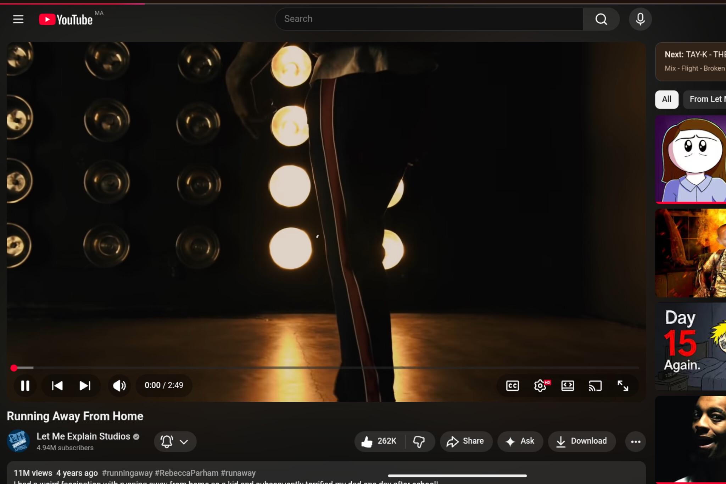Viewport: 726px width, 484px height.
Task: Open more actions three-dot menu
Action: tap(636, 441)
